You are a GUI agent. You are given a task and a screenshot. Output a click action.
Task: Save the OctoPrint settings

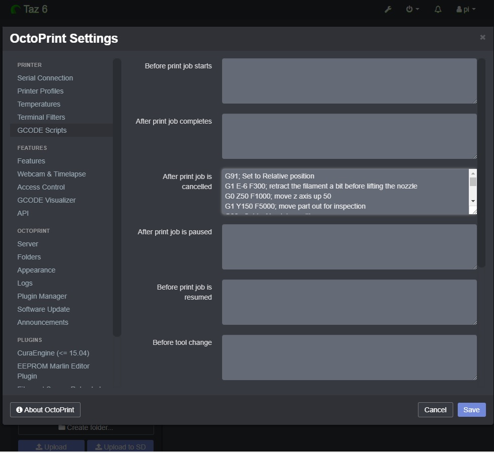point(471,410)
